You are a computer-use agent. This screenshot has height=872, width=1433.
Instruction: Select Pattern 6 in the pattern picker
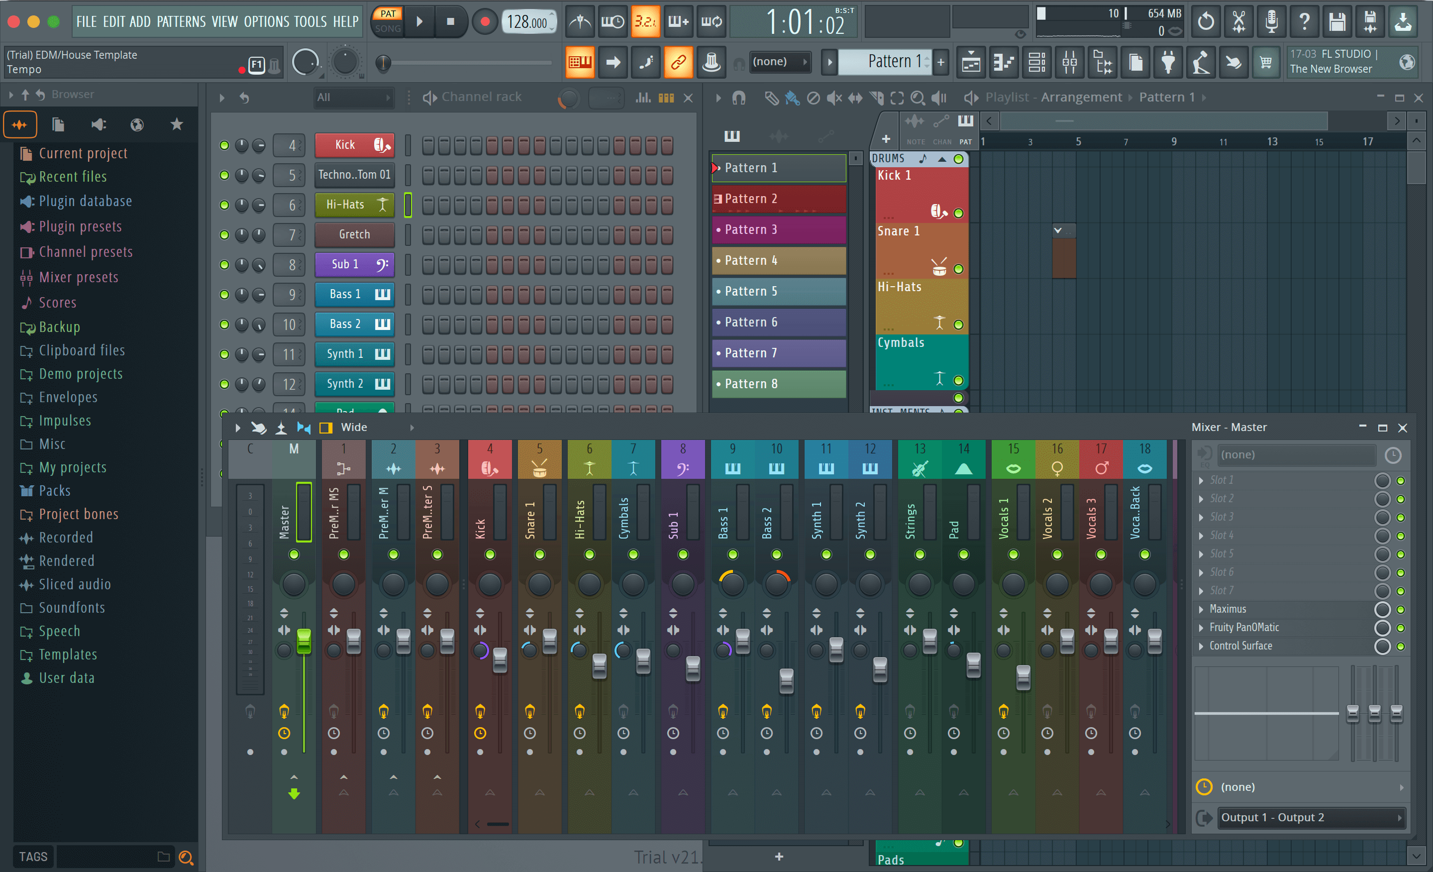point(779,323)
